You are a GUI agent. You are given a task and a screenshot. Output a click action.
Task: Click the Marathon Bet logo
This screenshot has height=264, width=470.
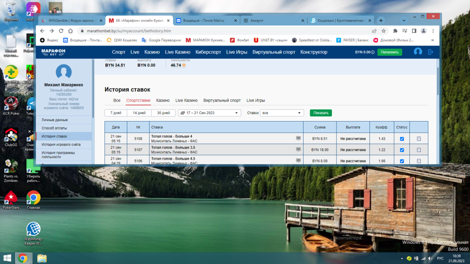(53, 52)
